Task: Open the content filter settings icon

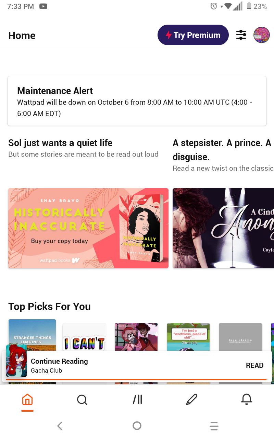Action: (x=241, y=35)
